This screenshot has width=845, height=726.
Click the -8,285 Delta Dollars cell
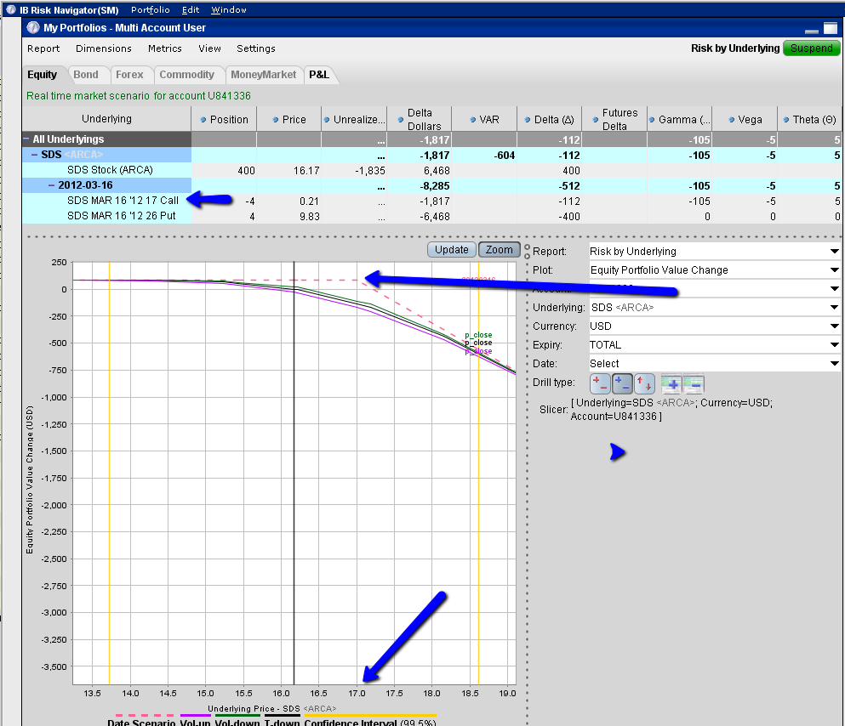pos(434,186)
